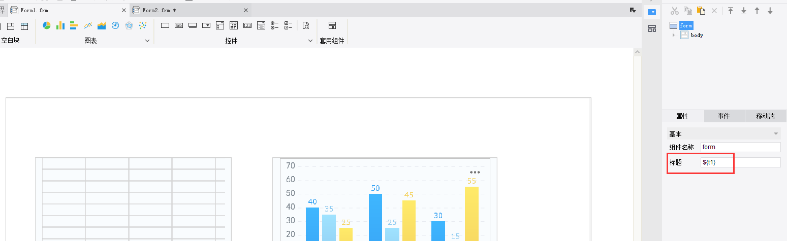
Task: Select the body node in component tree
Action: point(697,35)
